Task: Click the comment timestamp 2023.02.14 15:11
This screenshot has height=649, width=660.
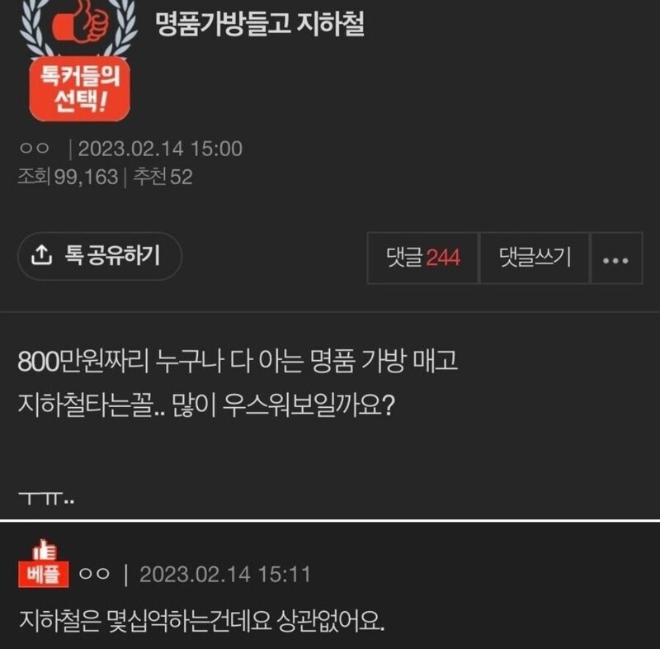Action: pos(225,575)
